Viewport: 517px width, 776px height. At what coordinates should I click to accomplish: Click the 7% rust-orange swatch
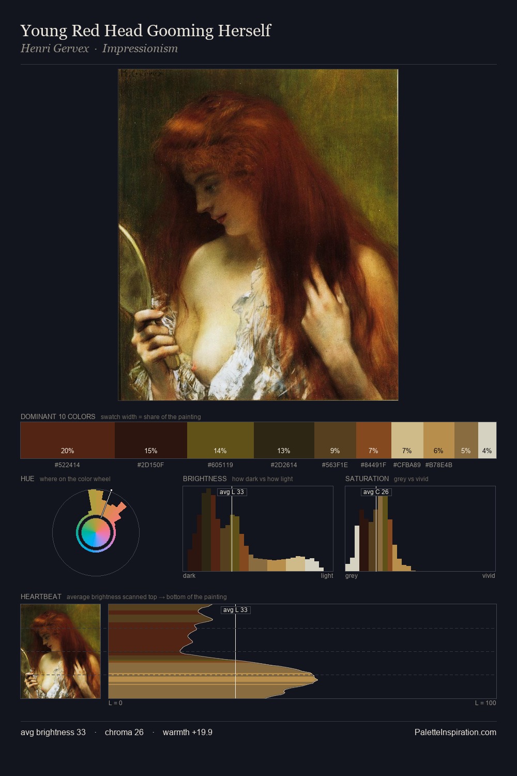pyautogui.click(x=374, y=440)
